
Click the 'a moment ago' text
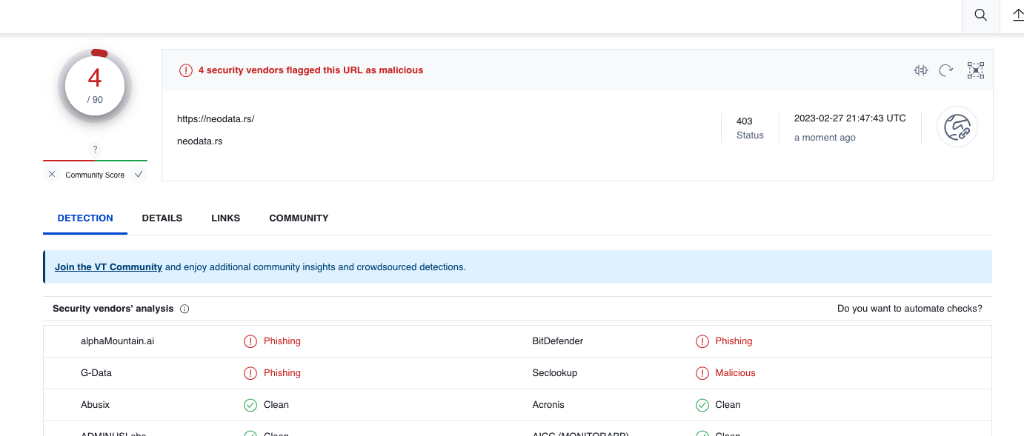[825, 138]
